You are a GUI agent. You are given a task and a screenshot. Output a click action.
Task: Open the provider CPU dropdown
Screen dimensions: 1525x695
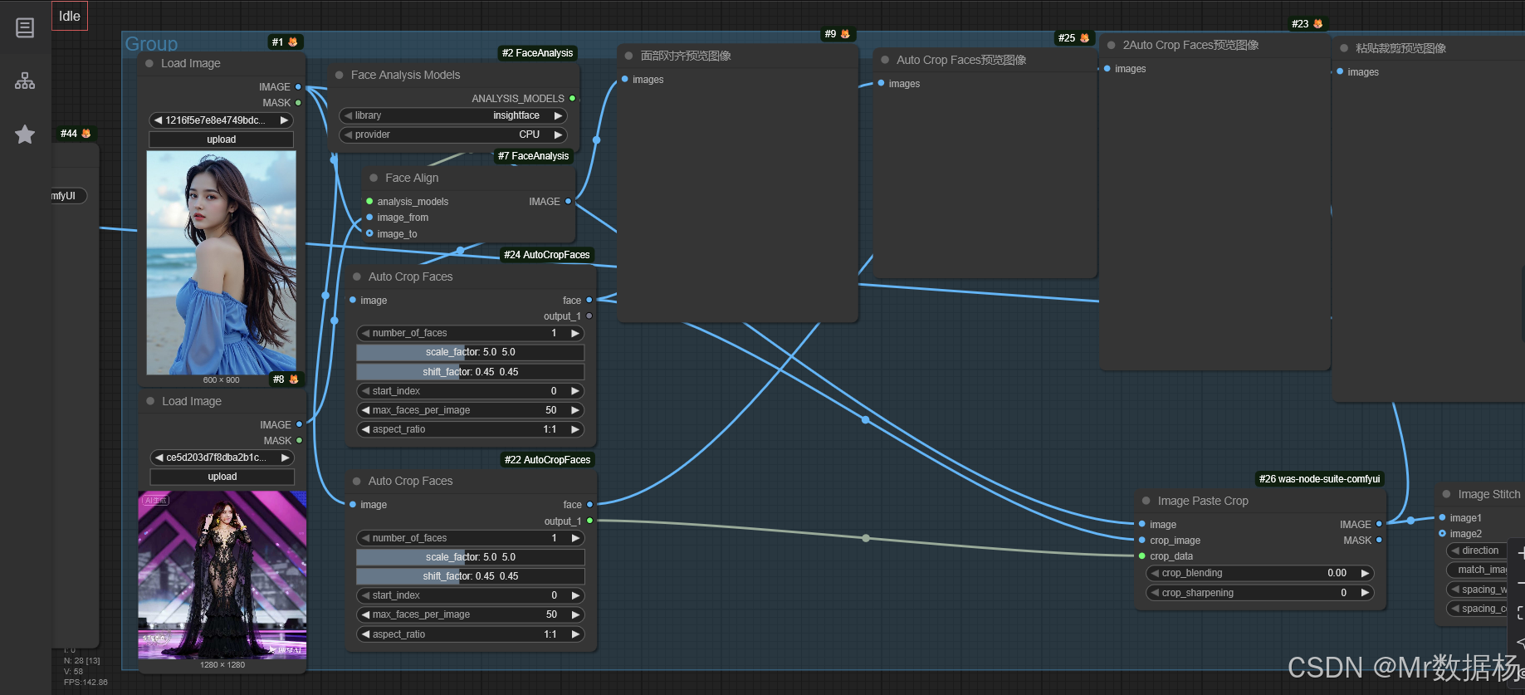453,135
